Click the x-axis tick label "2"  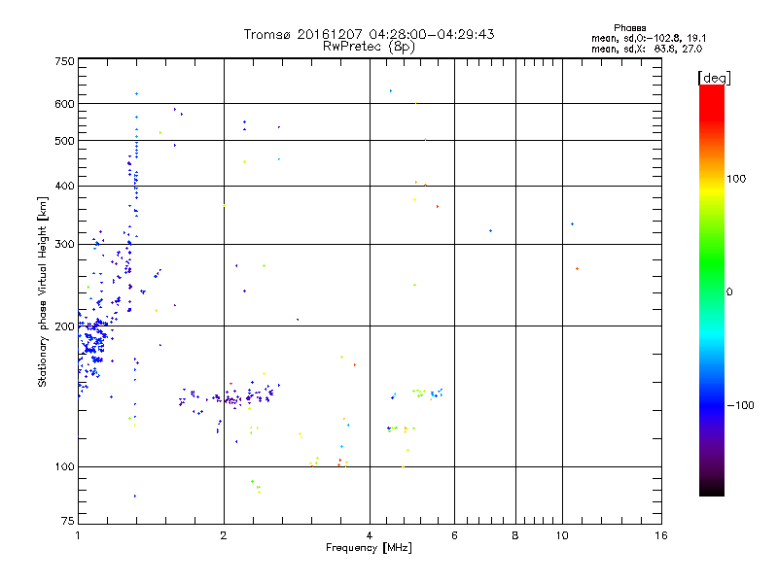pyautogui.click(x=224, y=535)
